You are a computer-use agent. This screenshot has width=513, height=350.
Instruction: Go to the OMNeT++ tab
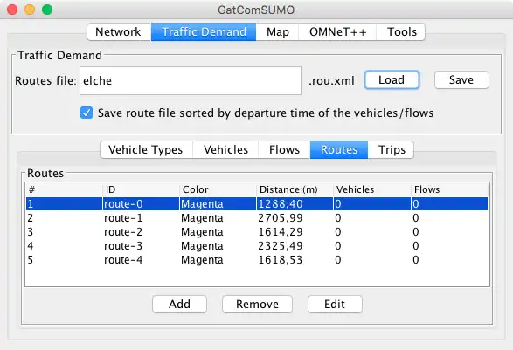[x=337, y=32]
